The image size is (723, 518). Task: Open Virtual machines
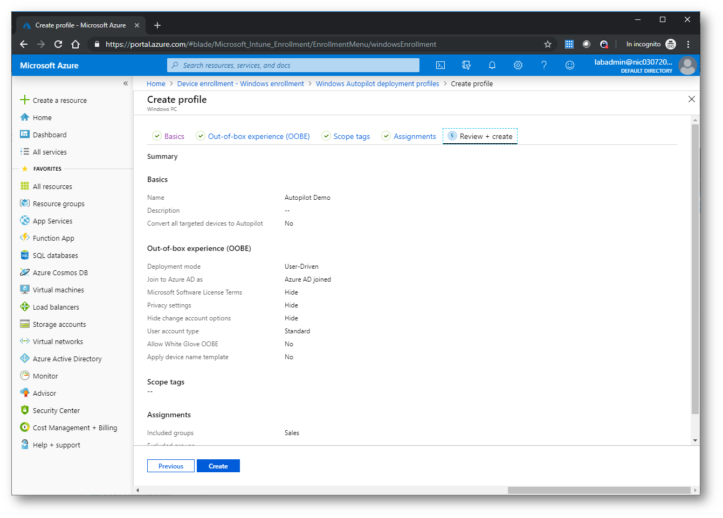pos(58,290)
